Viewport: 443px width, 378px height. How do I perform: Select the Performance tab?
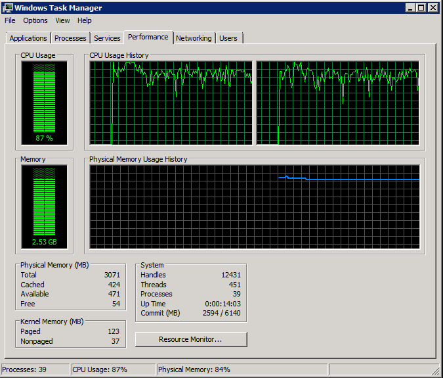pyautogui.click(x=148, y=37)
